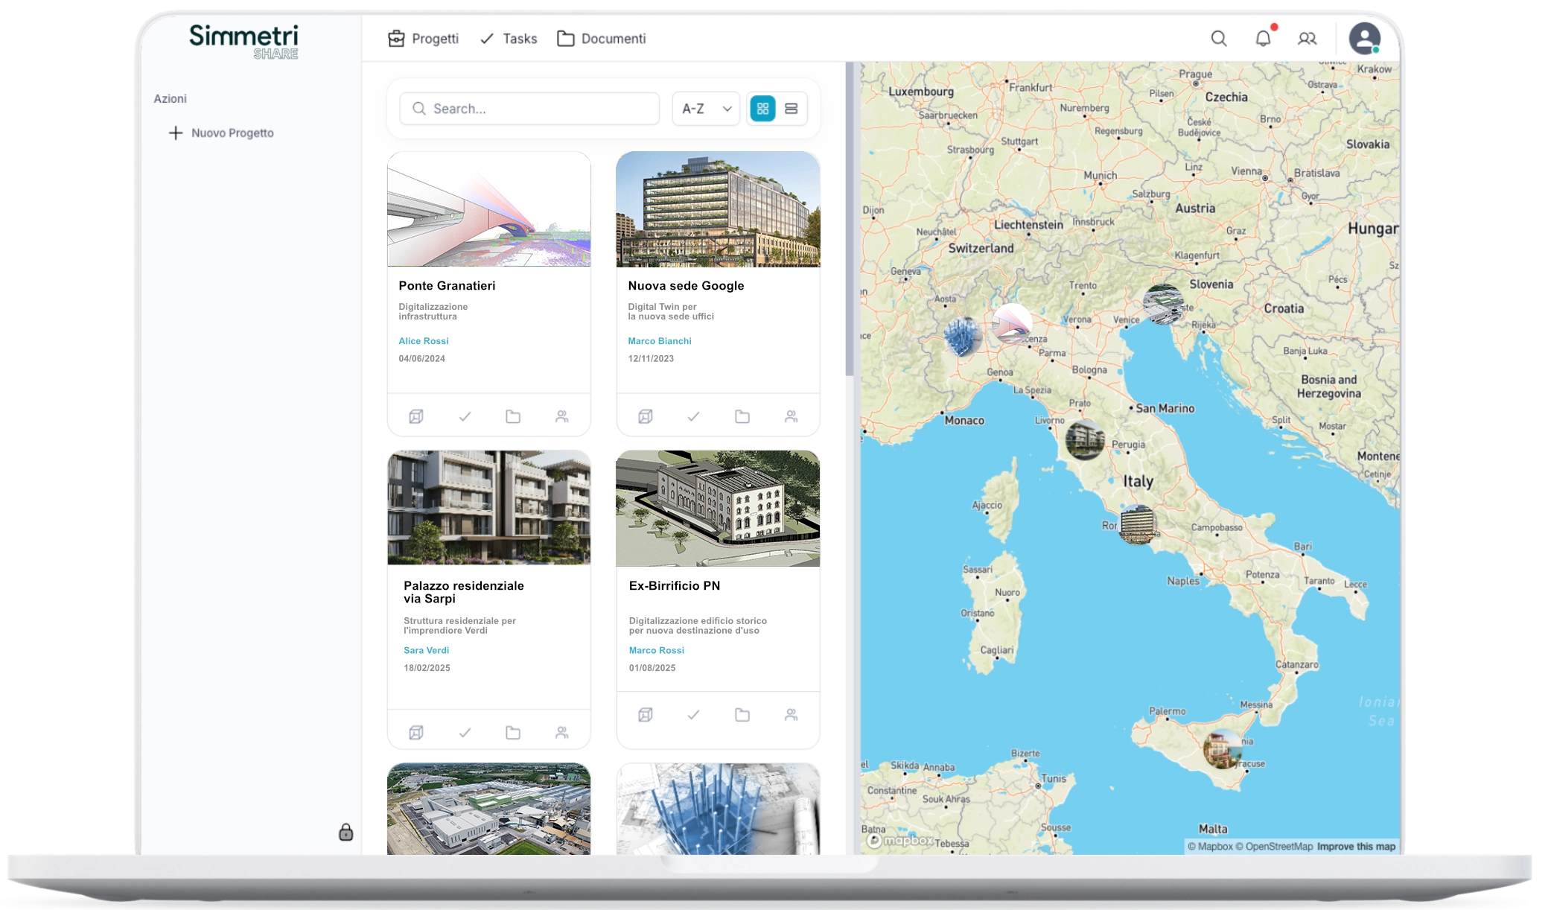Open the Documenti tab
Image resolution: width=1551 pixels, height=910 pixels.
coord(602,39)
